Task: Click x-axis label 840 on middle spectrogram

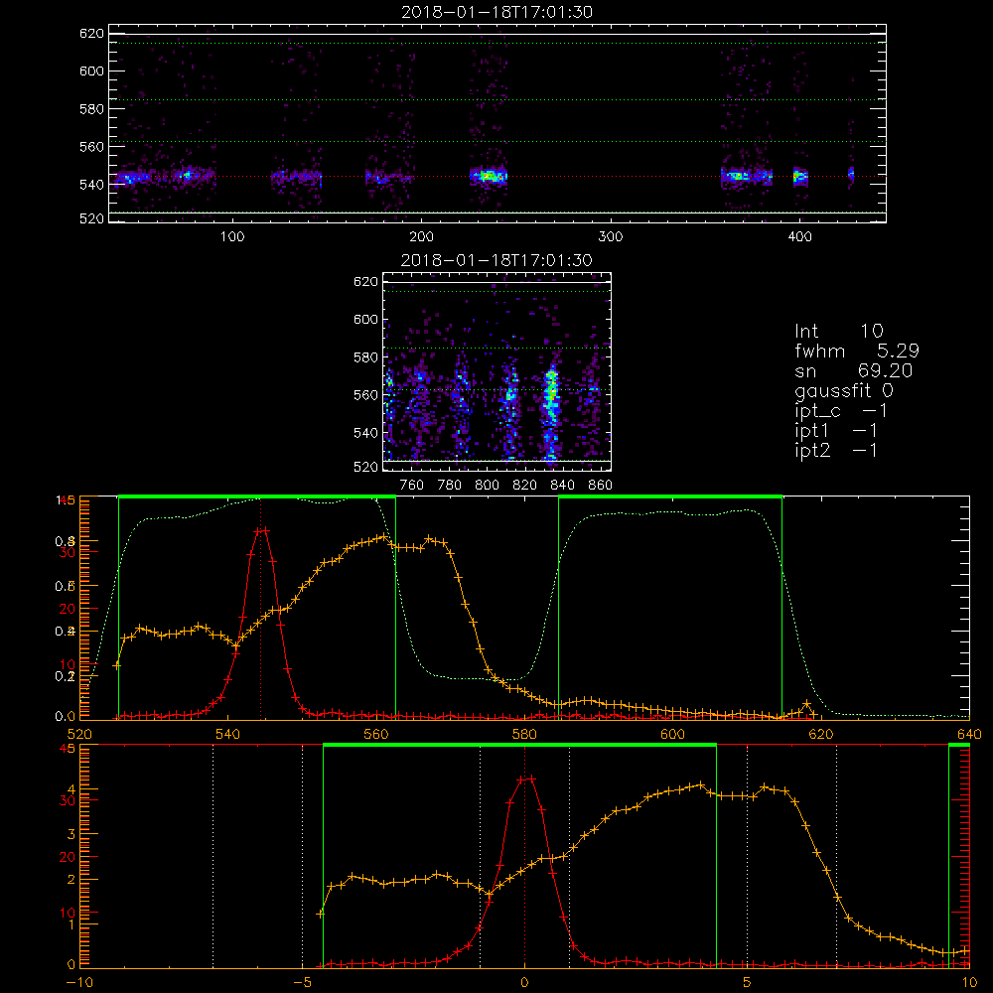Action: coord(563,486)
